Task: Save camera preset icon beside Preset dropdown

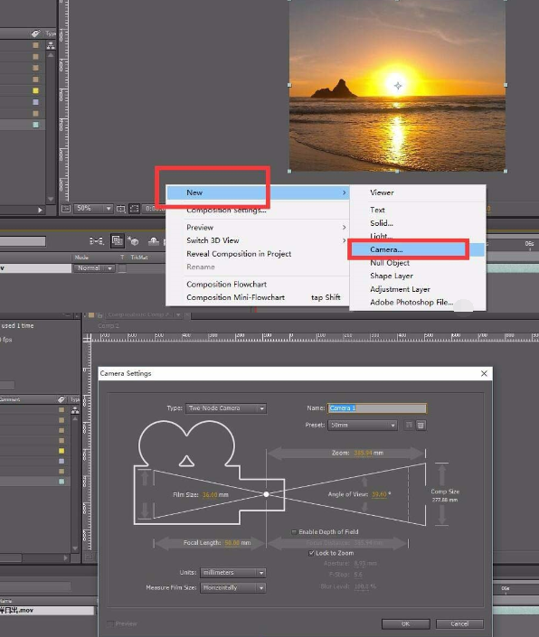Action: [409, 425]
